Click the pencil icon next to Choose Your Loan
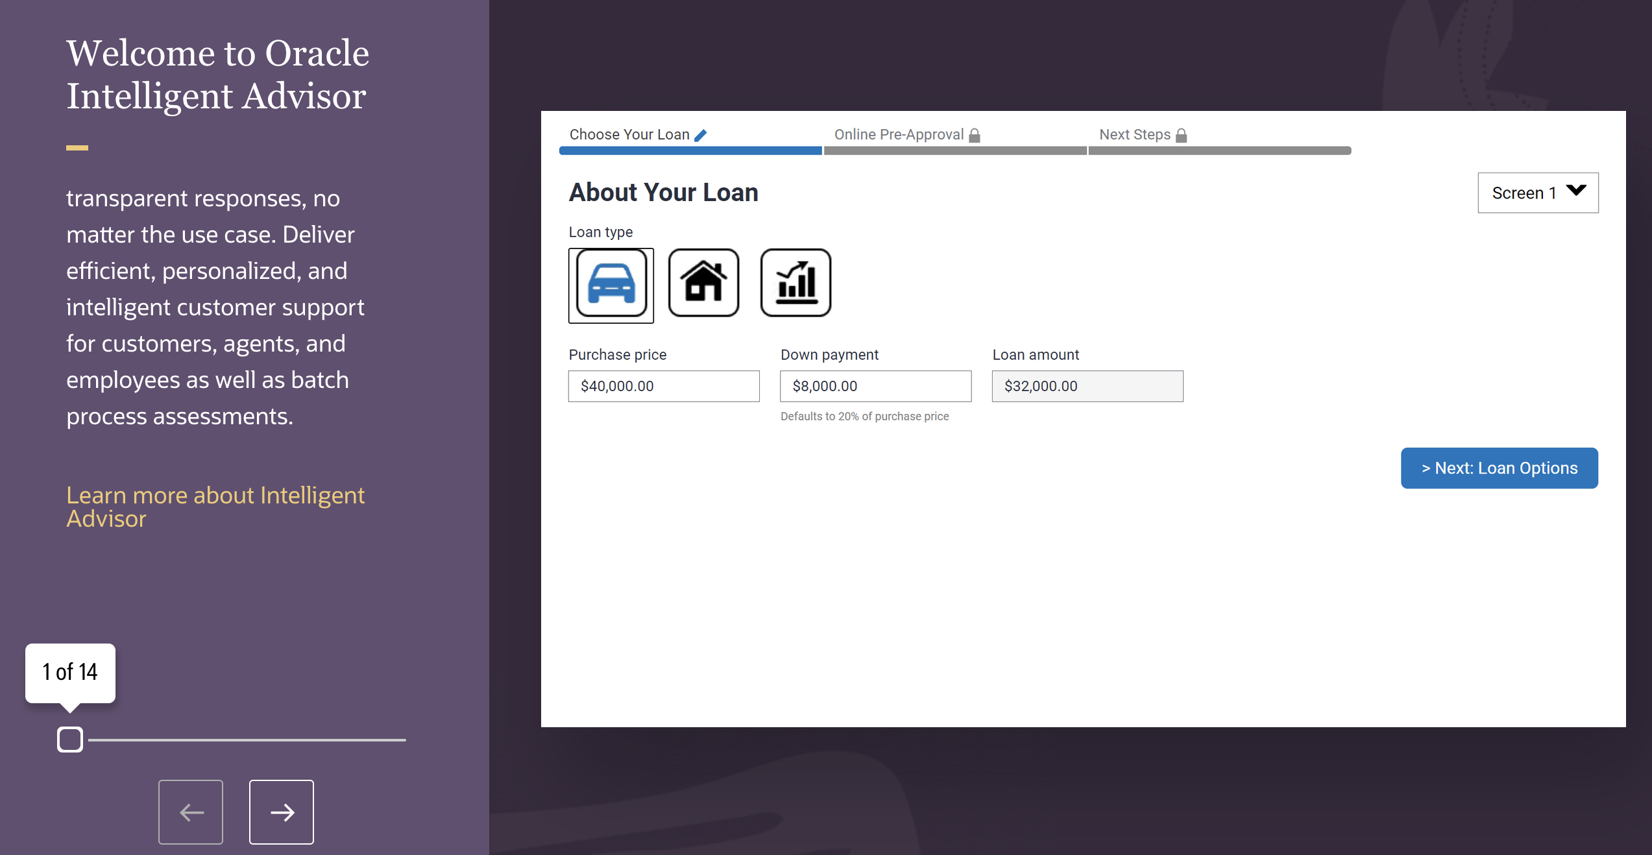This screenshot has height=855, width=1652. [701, 134]
